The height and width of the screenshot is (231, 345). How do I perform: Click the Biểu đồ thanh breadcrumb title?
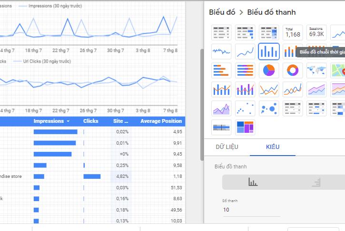271,12
